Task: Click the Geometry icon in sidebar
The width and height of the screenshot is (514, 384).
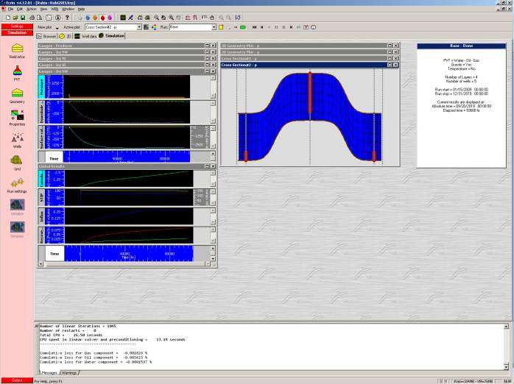Action: coord(16,93)
